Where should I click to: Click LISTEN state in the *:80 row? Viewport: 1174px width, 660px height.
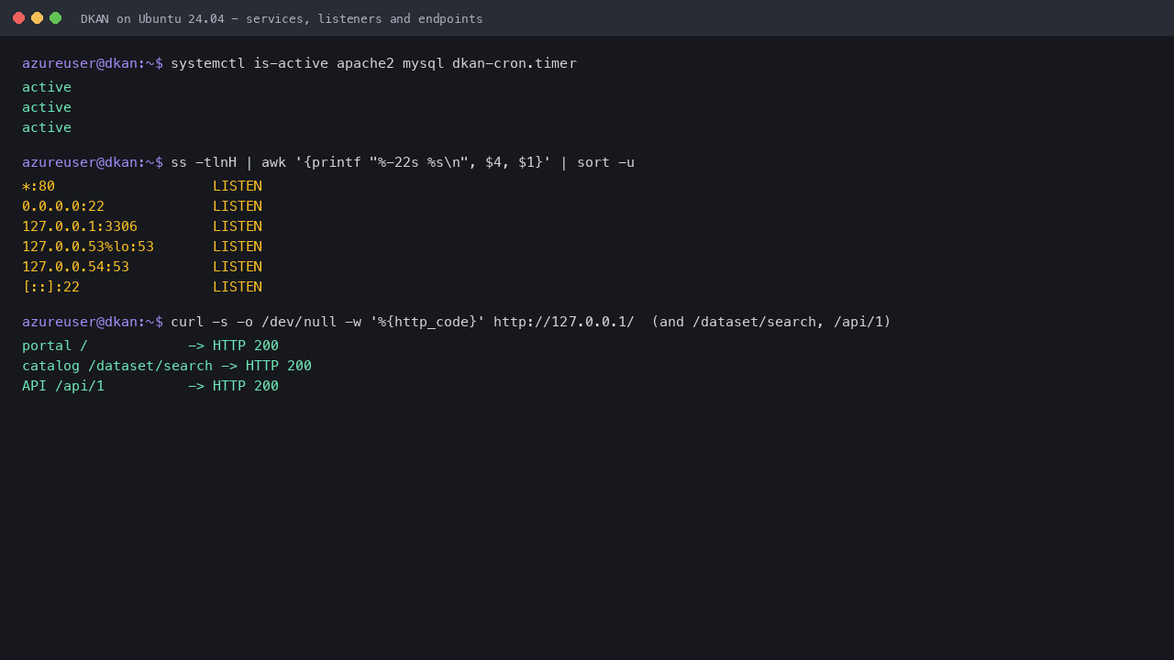[238, 186]
